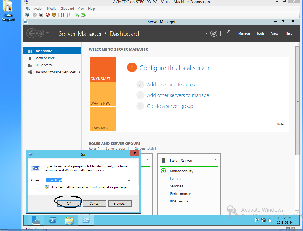This screenshot has width=303, height=231.
Task: Click the greyed-out Start VM power icon
Action: coord(35,15)
